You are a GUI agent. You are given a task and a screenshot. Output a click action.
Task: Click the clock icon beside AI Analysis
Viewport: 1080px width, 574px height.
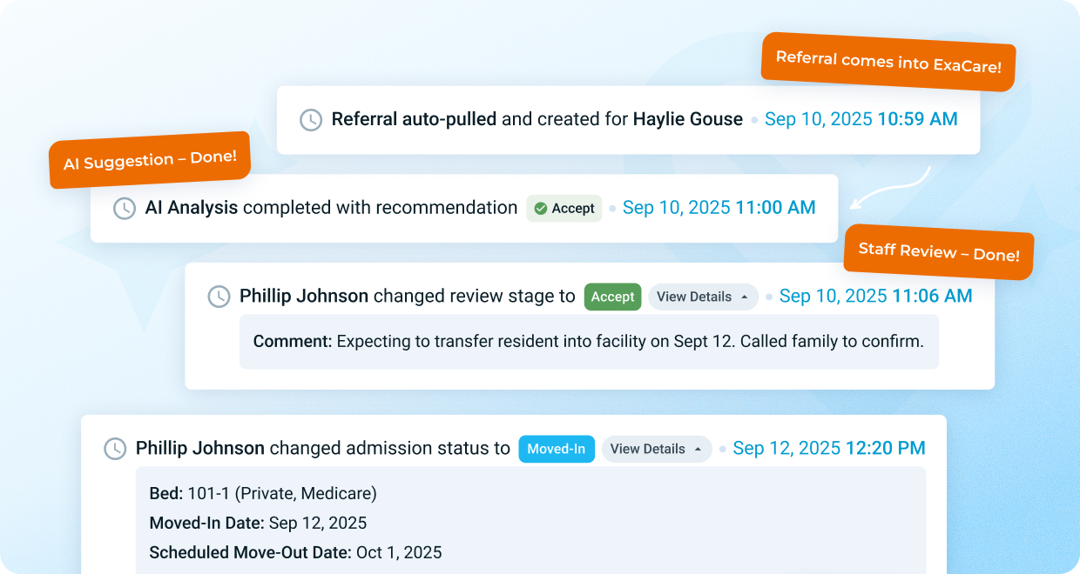(x=125, y=208)
